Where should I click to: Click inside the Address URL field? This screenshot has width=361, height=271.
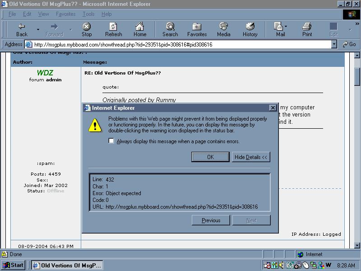pos(180,44)
